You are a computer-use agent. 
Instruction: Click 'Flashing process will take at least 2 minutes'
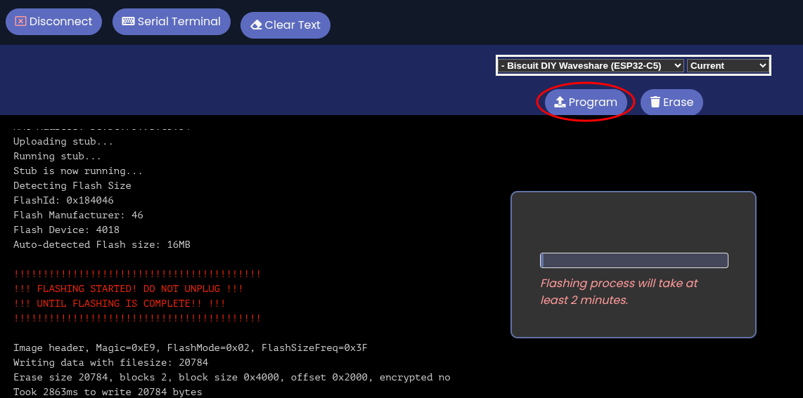pos(619,292)
